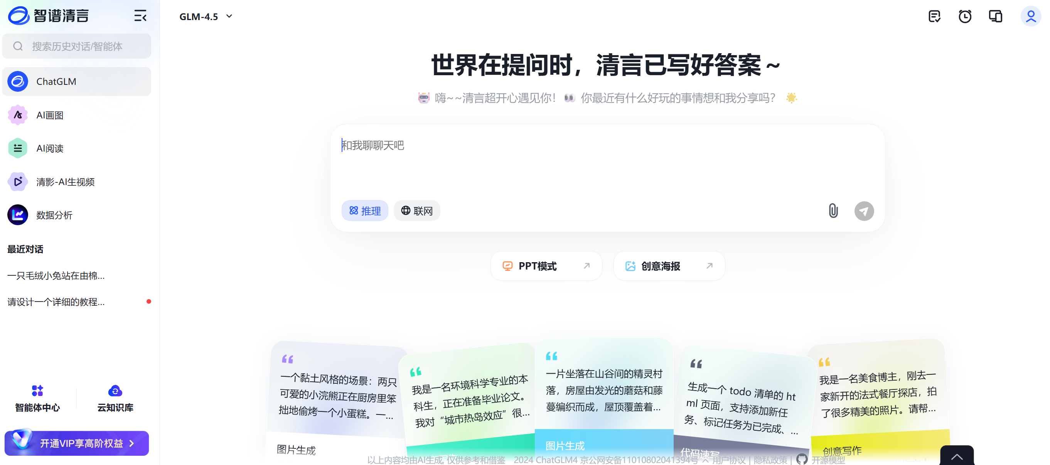
Task: Click the search magnifier icon
Action: (18, 46)
